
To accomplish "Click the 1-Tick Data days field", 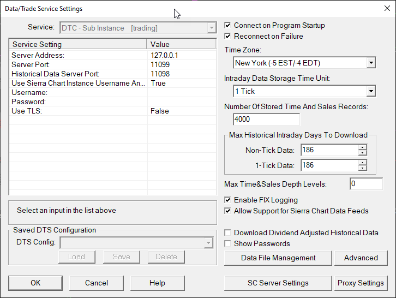I will (x=329, y=165).
